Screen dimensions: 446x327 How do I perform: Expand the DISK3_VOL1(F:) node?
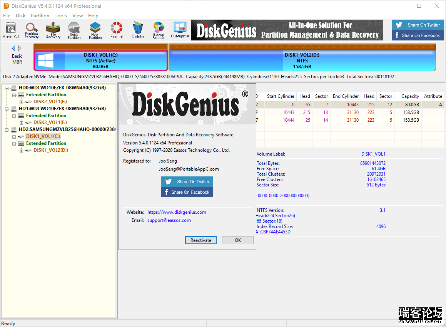click(x=21, y=122)
